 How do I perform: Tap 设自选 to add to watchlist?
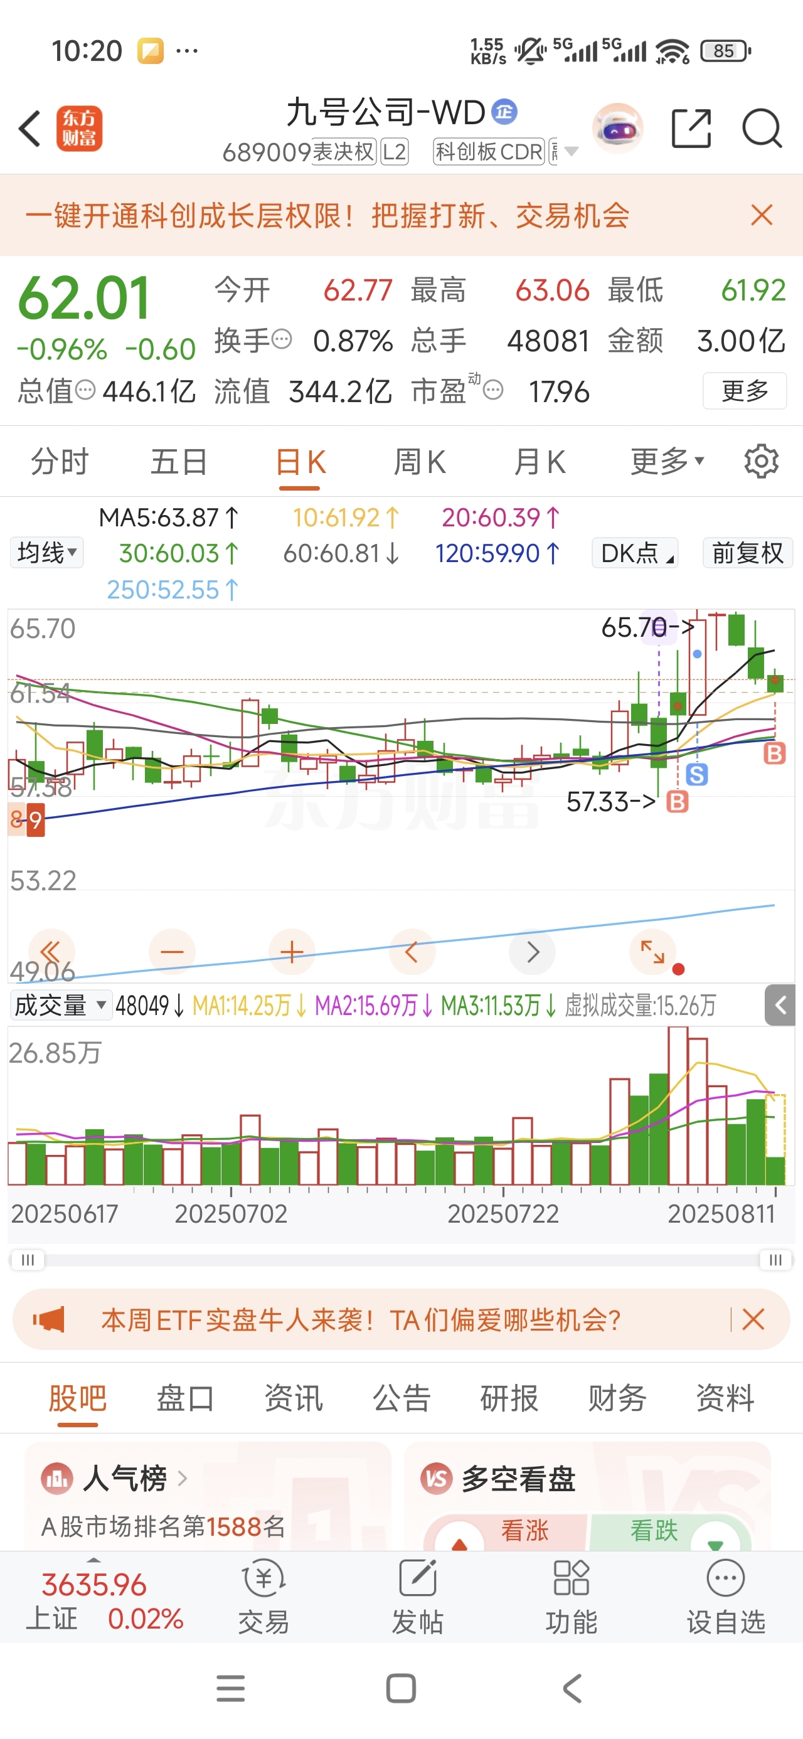(726, 1597)
